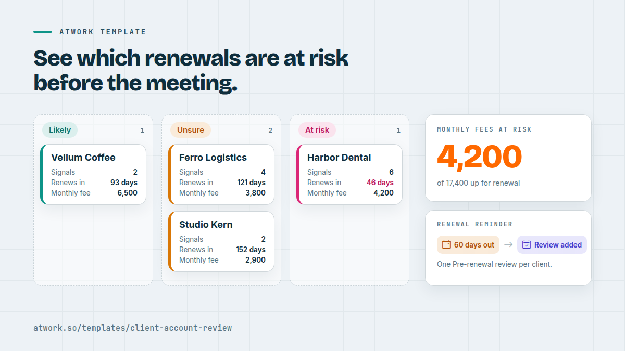Screen dimensions: 625x351
Task: Select the At risk status pill
Action: (x=317, y=130)
